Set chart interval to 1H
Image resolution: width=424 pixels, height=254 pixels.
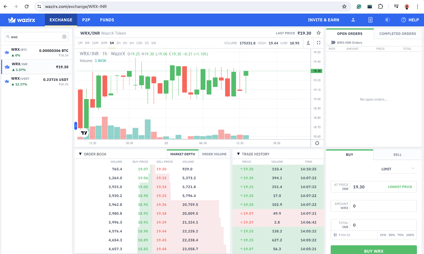(x=112, y=43)
